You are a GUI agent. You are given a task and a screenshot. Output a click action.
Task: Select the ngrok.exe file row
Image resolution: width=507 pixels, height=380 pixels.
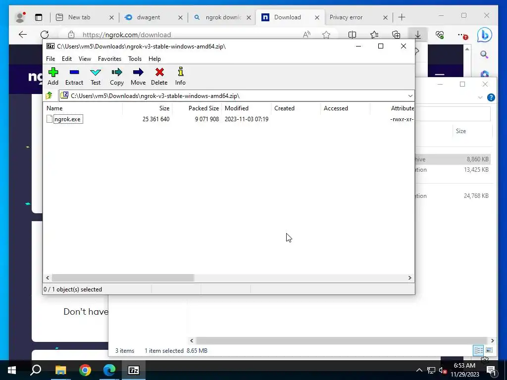[228, 119]
